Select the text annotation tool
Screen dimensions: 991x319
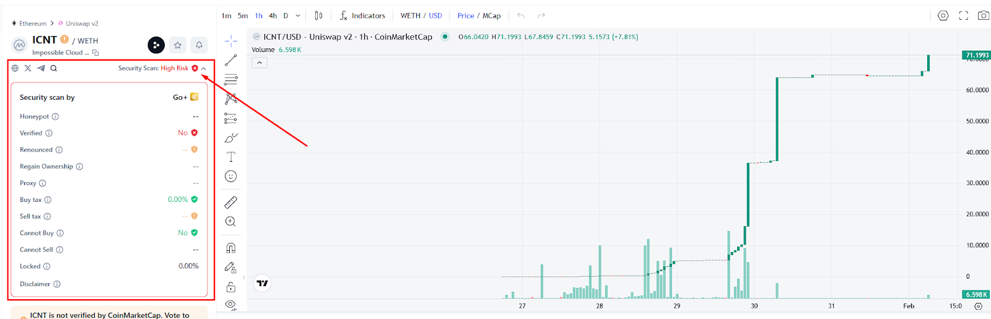[x=231, y=157]
